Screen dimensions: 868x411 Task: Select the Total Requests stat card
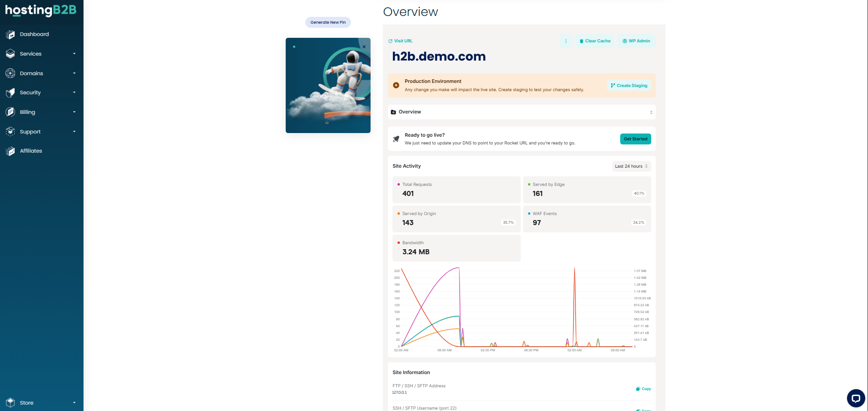[456, 190]
